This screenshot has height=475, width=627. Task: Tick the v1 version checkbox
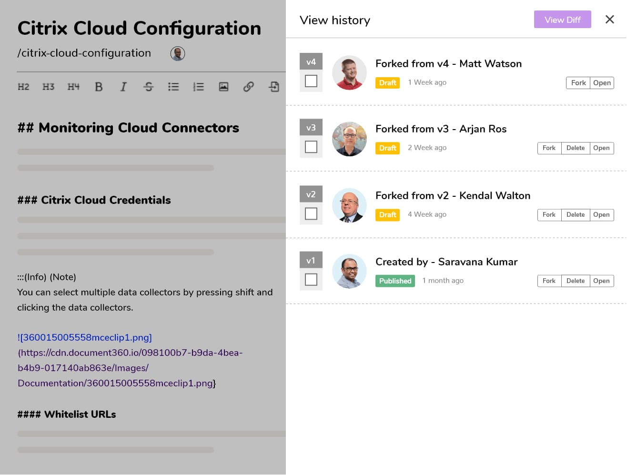pos(311,279)
